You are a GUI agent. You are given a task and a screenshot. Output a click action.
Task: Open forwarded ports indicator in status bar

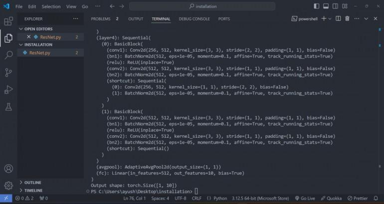coord(43,199)
